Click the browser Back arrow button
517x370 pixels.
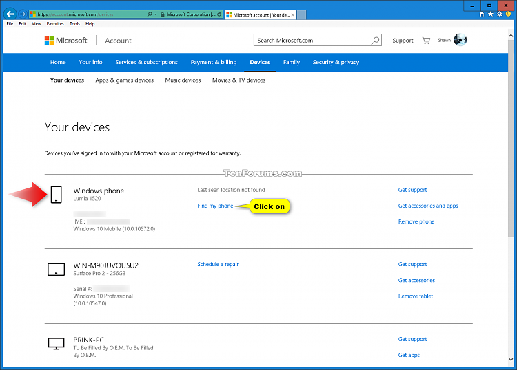pos(10,14)
